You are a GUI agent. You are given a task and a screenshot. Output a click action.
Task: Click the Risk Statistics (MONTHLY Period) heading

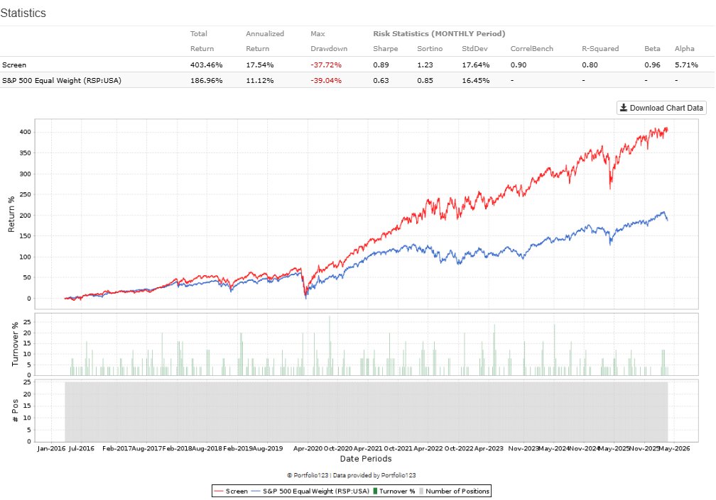coord(439,34)
